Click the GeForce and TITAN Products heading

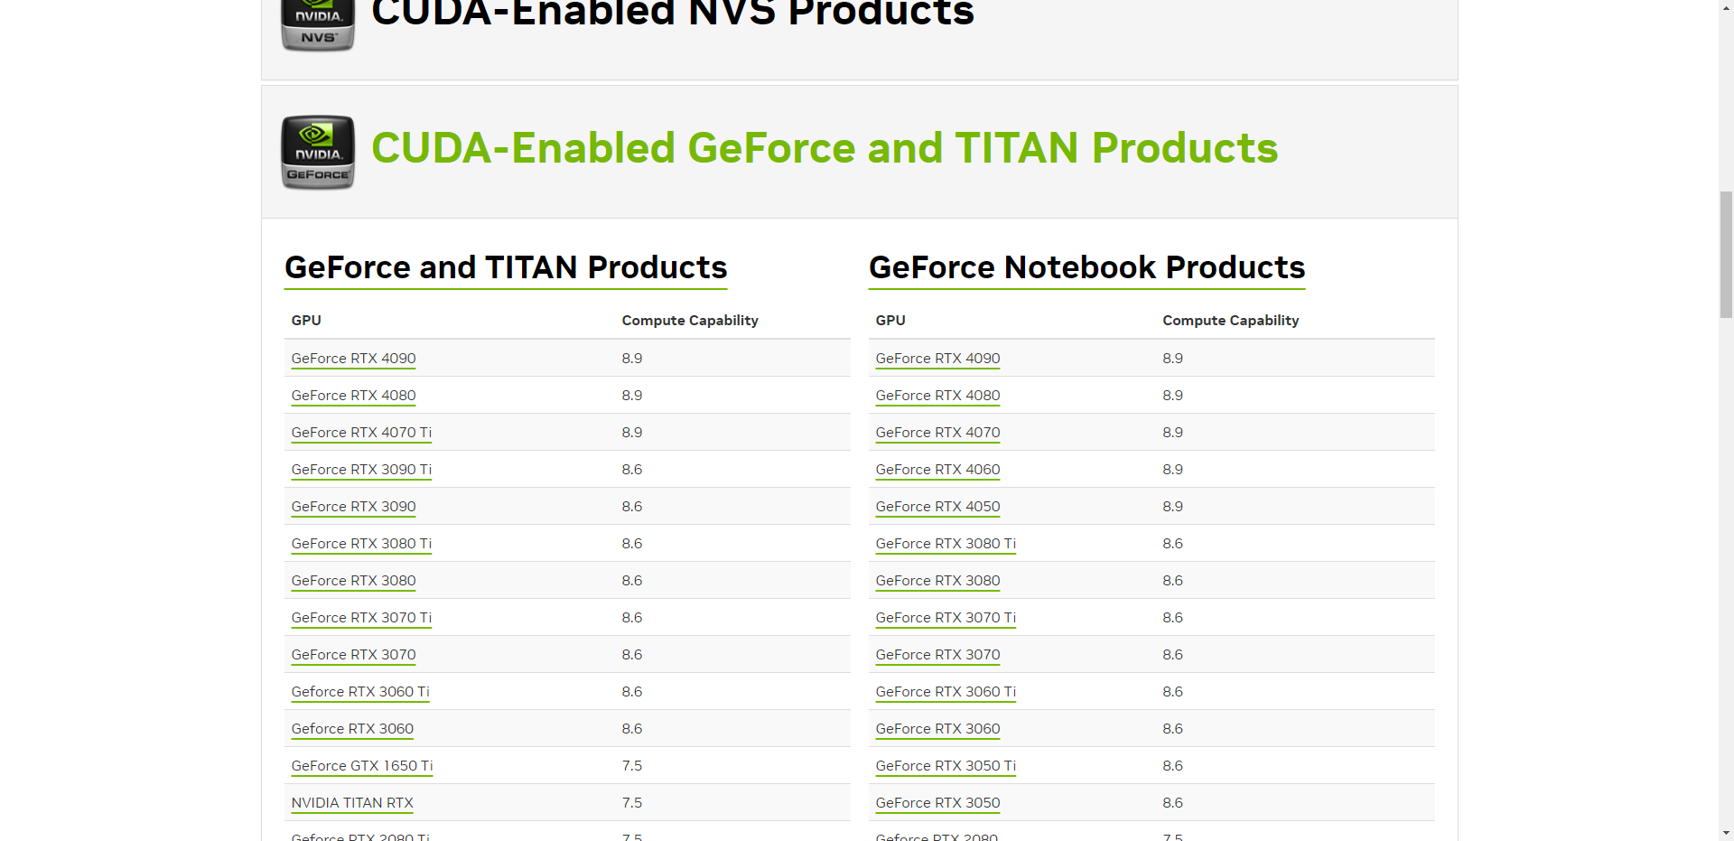(x=506, y=267)
